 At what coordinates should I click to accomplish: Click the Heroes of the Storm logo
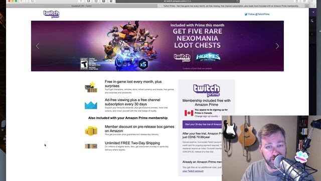(208, 57)
